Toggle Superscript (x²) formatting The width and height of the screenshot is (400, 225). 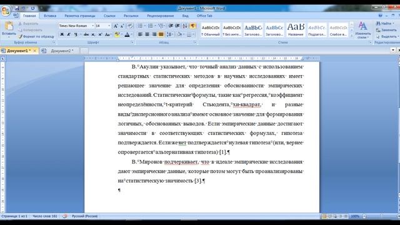(x=100, y=34)
